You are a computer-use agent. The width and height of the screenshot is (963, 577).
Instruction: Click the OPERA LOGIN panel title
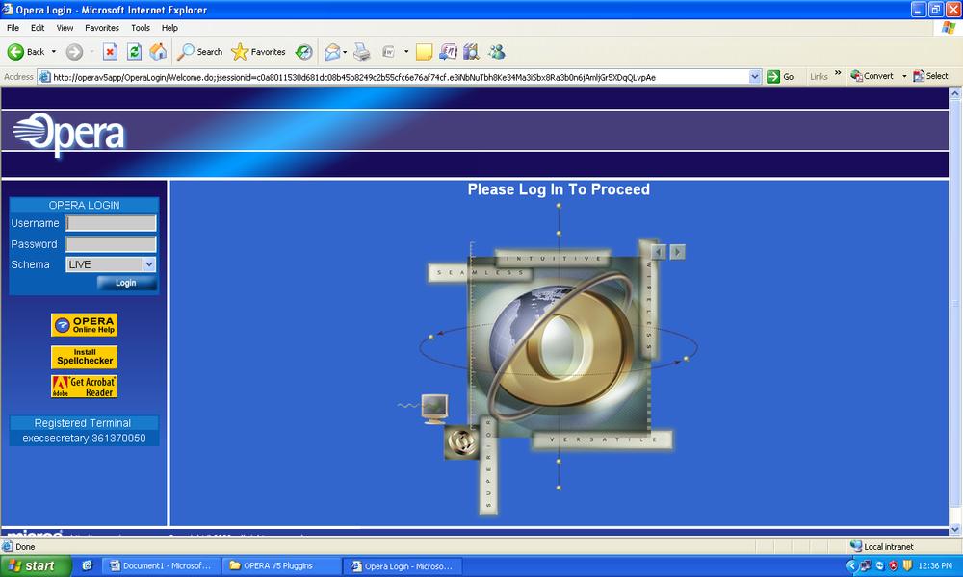84,206
